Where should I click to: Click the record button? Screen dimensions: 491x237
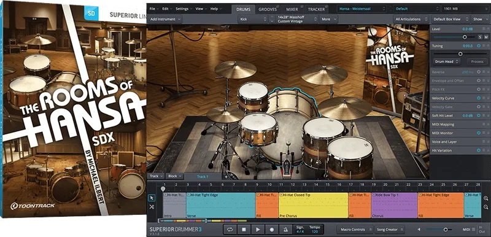(272, 230)
